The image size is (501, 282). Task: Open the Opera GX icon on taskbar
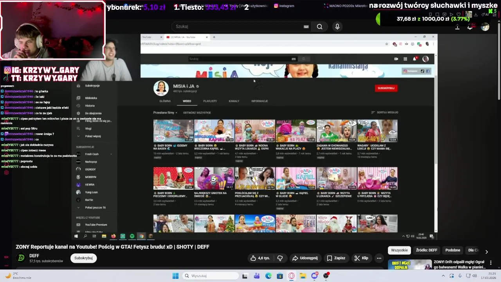pyautogui.click(x=291, y=276)
